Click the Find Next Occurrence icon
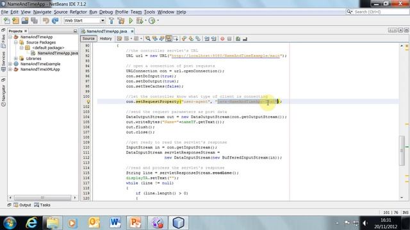 pyautogui.click(x=161, y=38)
